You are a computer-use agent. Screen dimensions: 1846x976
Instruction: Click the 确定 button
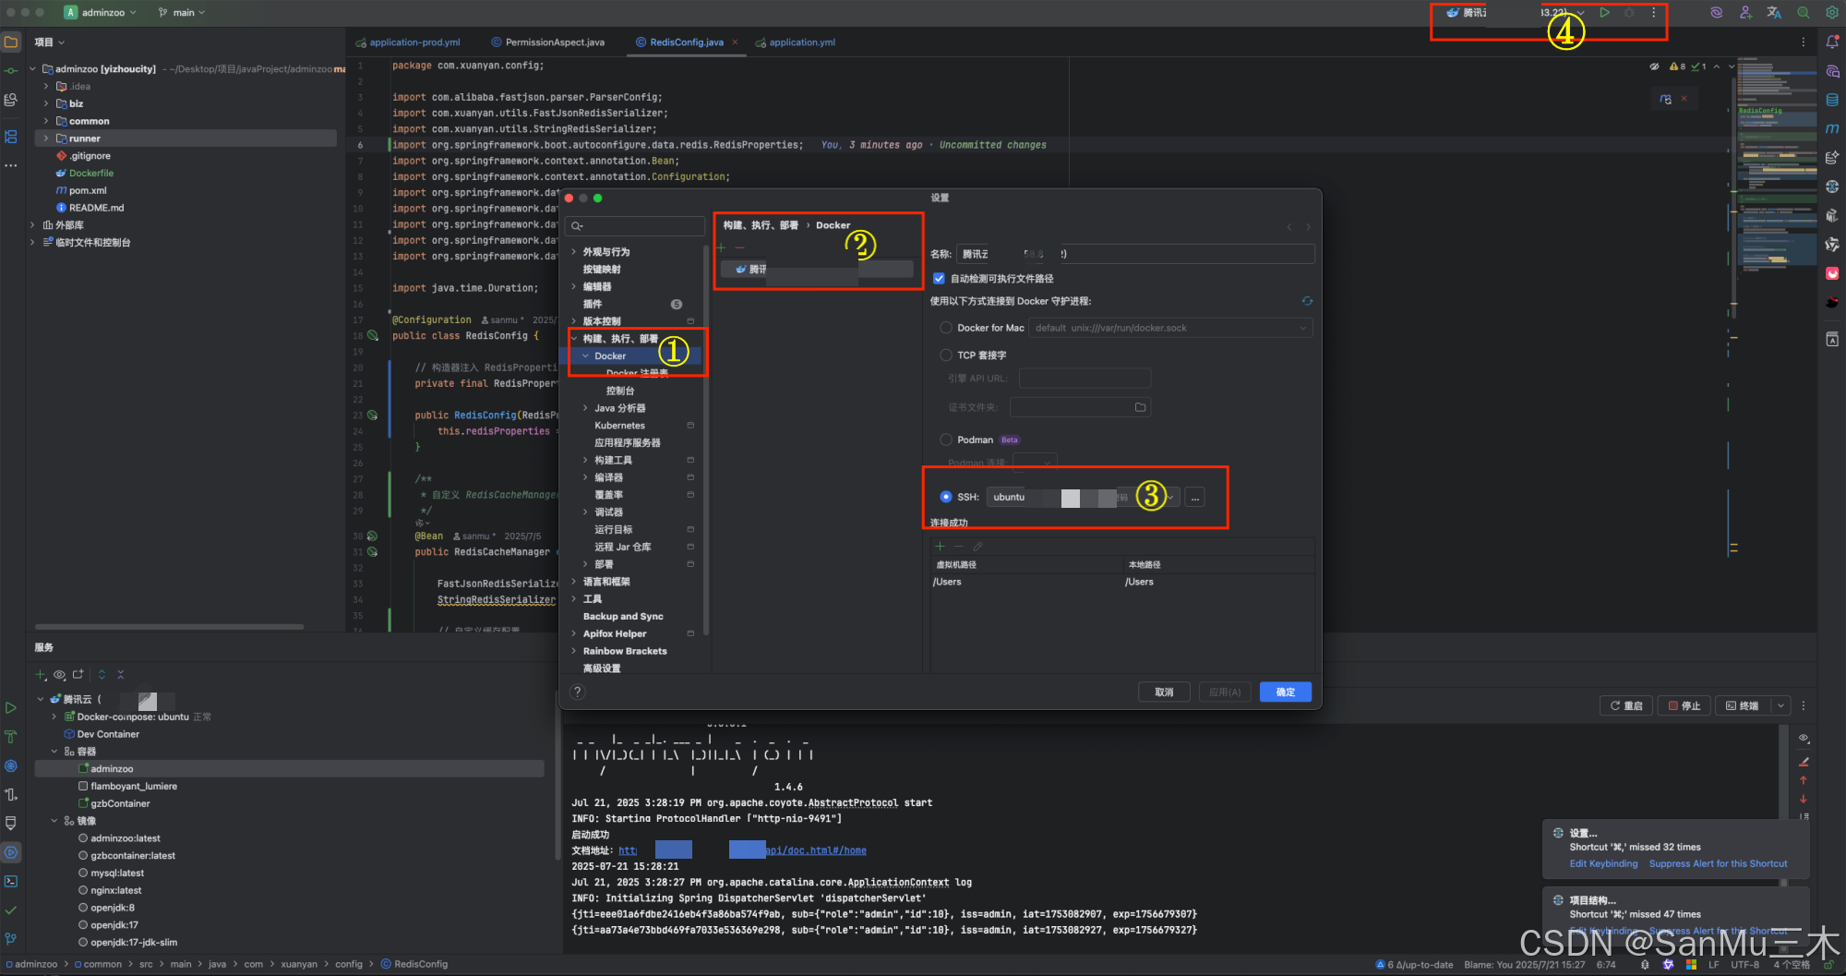click(x=1286, y=692)
